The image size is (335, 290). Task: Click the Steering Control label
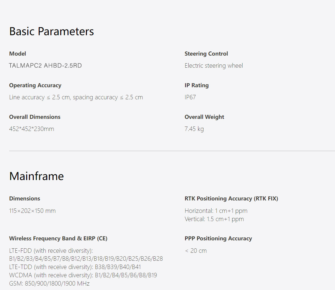206,54
